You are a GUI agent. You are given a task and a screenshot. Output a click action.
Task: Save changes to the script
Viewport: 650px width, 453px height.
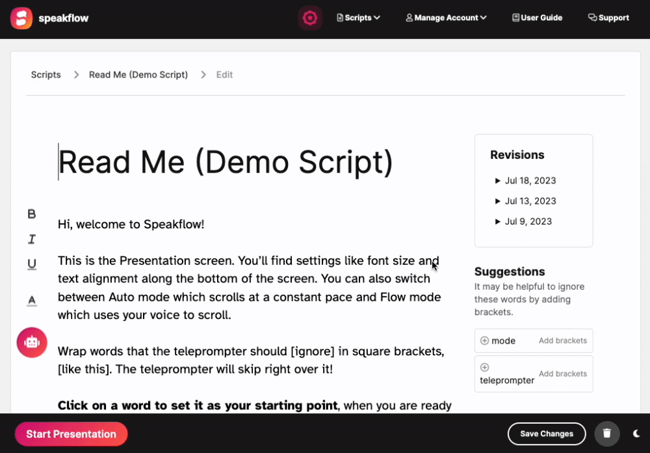547,434
